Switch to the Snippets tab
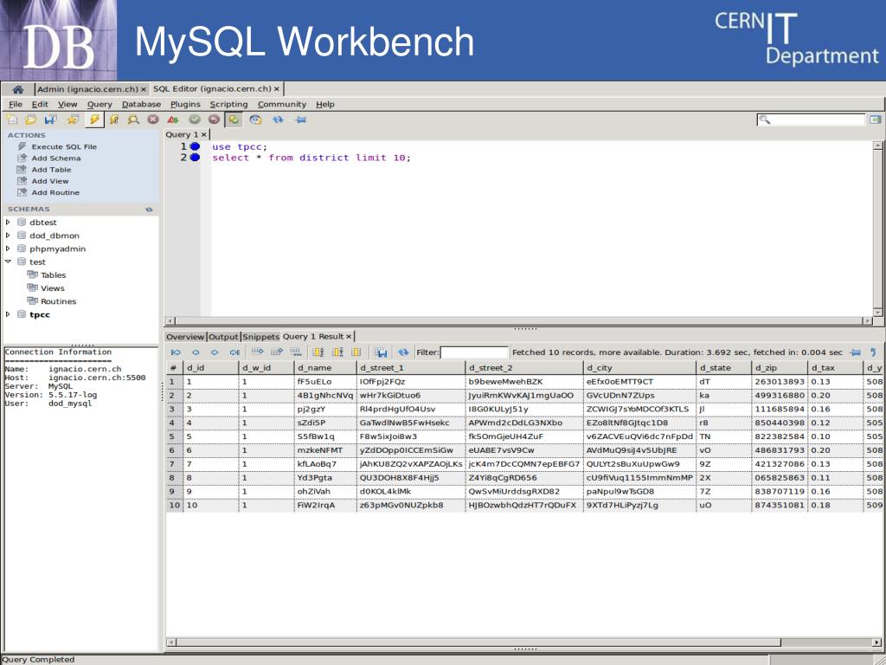The image size is (886, 665). (x=260, y=337)
